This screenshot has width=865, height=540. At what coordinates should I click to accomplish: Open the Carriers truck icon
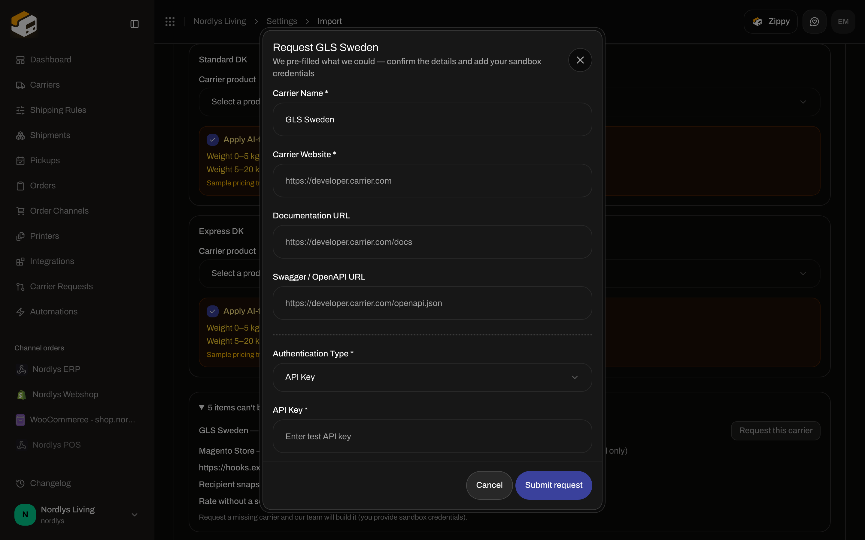[20, 85]
